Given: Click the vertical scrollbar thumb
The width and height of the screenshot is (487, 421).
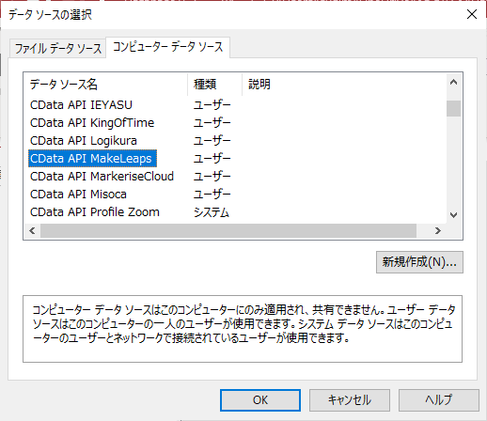Looking at the screenshot, I should point(453,108).
